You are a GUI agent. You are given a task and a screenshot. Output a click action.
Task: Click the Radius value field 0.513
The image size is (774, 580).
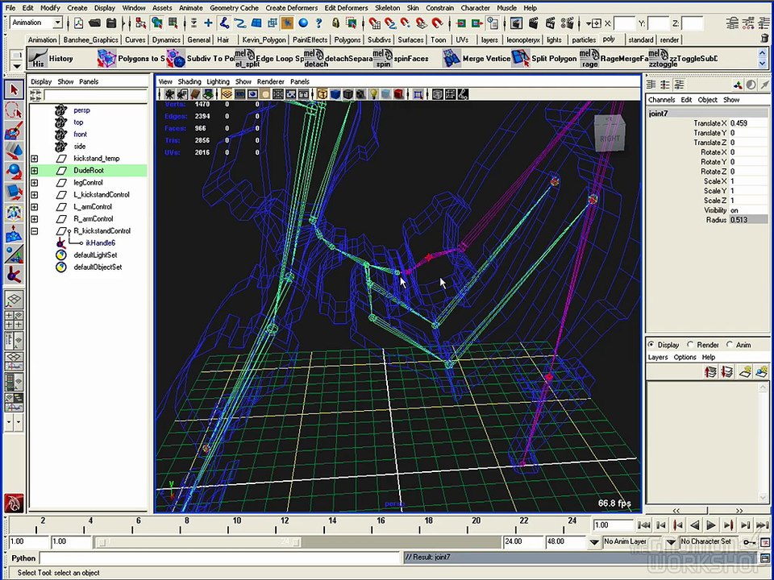[748, 220]
